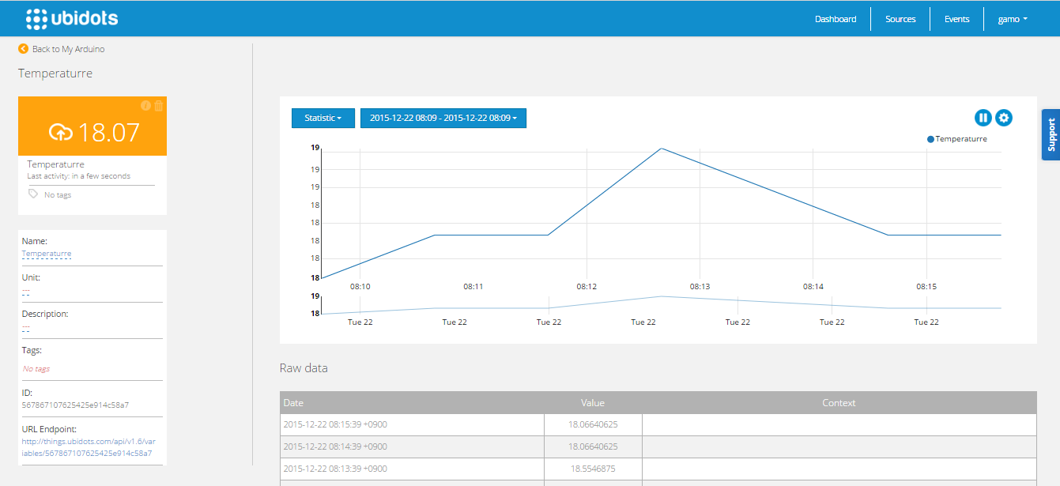Screen dimensions: 1060x486
Task: Go to Dashboard in the top navigation
Action: click(x=836, y=19)
